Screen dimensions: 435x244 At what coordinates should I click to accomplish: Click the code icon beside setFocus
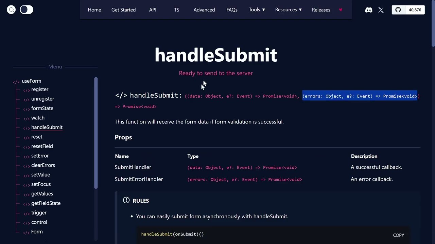pyautogui.click(x=26, y=185)
